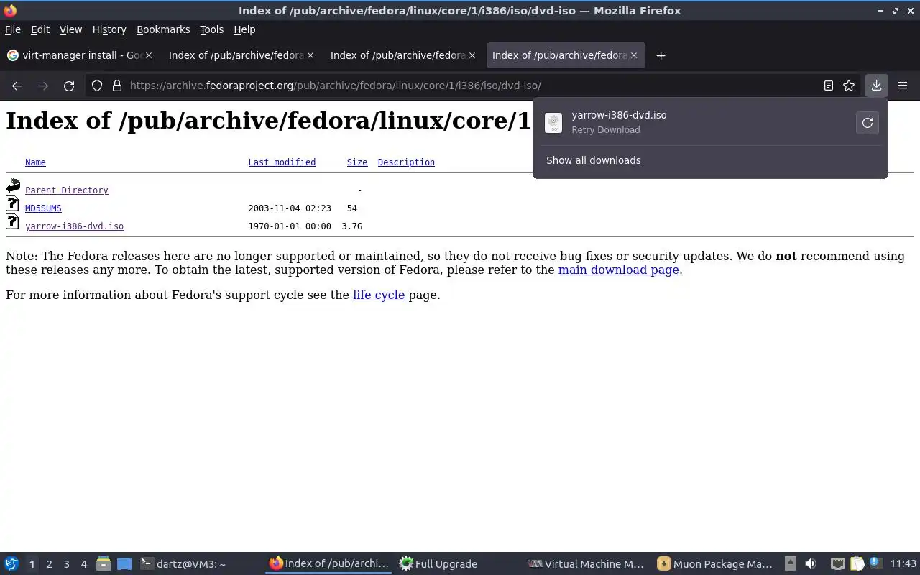Screen dimensions: 920x575
Task: Open the File menu
Action: [13, 29]
